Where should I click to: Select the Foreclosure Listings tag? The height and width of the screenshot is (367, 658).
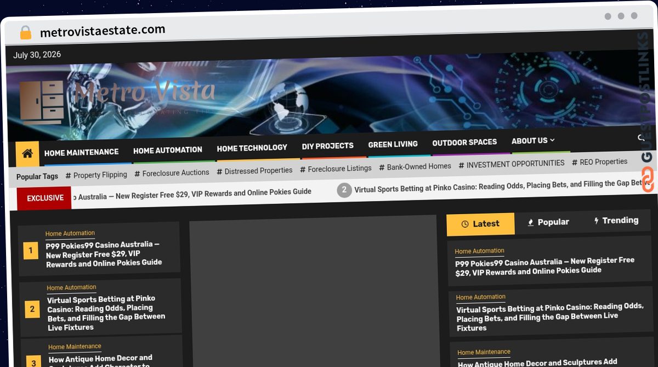tap(336, 169)
